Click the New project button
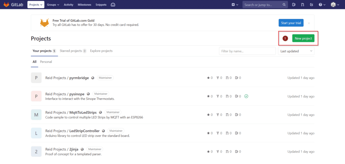 point(303,38)
